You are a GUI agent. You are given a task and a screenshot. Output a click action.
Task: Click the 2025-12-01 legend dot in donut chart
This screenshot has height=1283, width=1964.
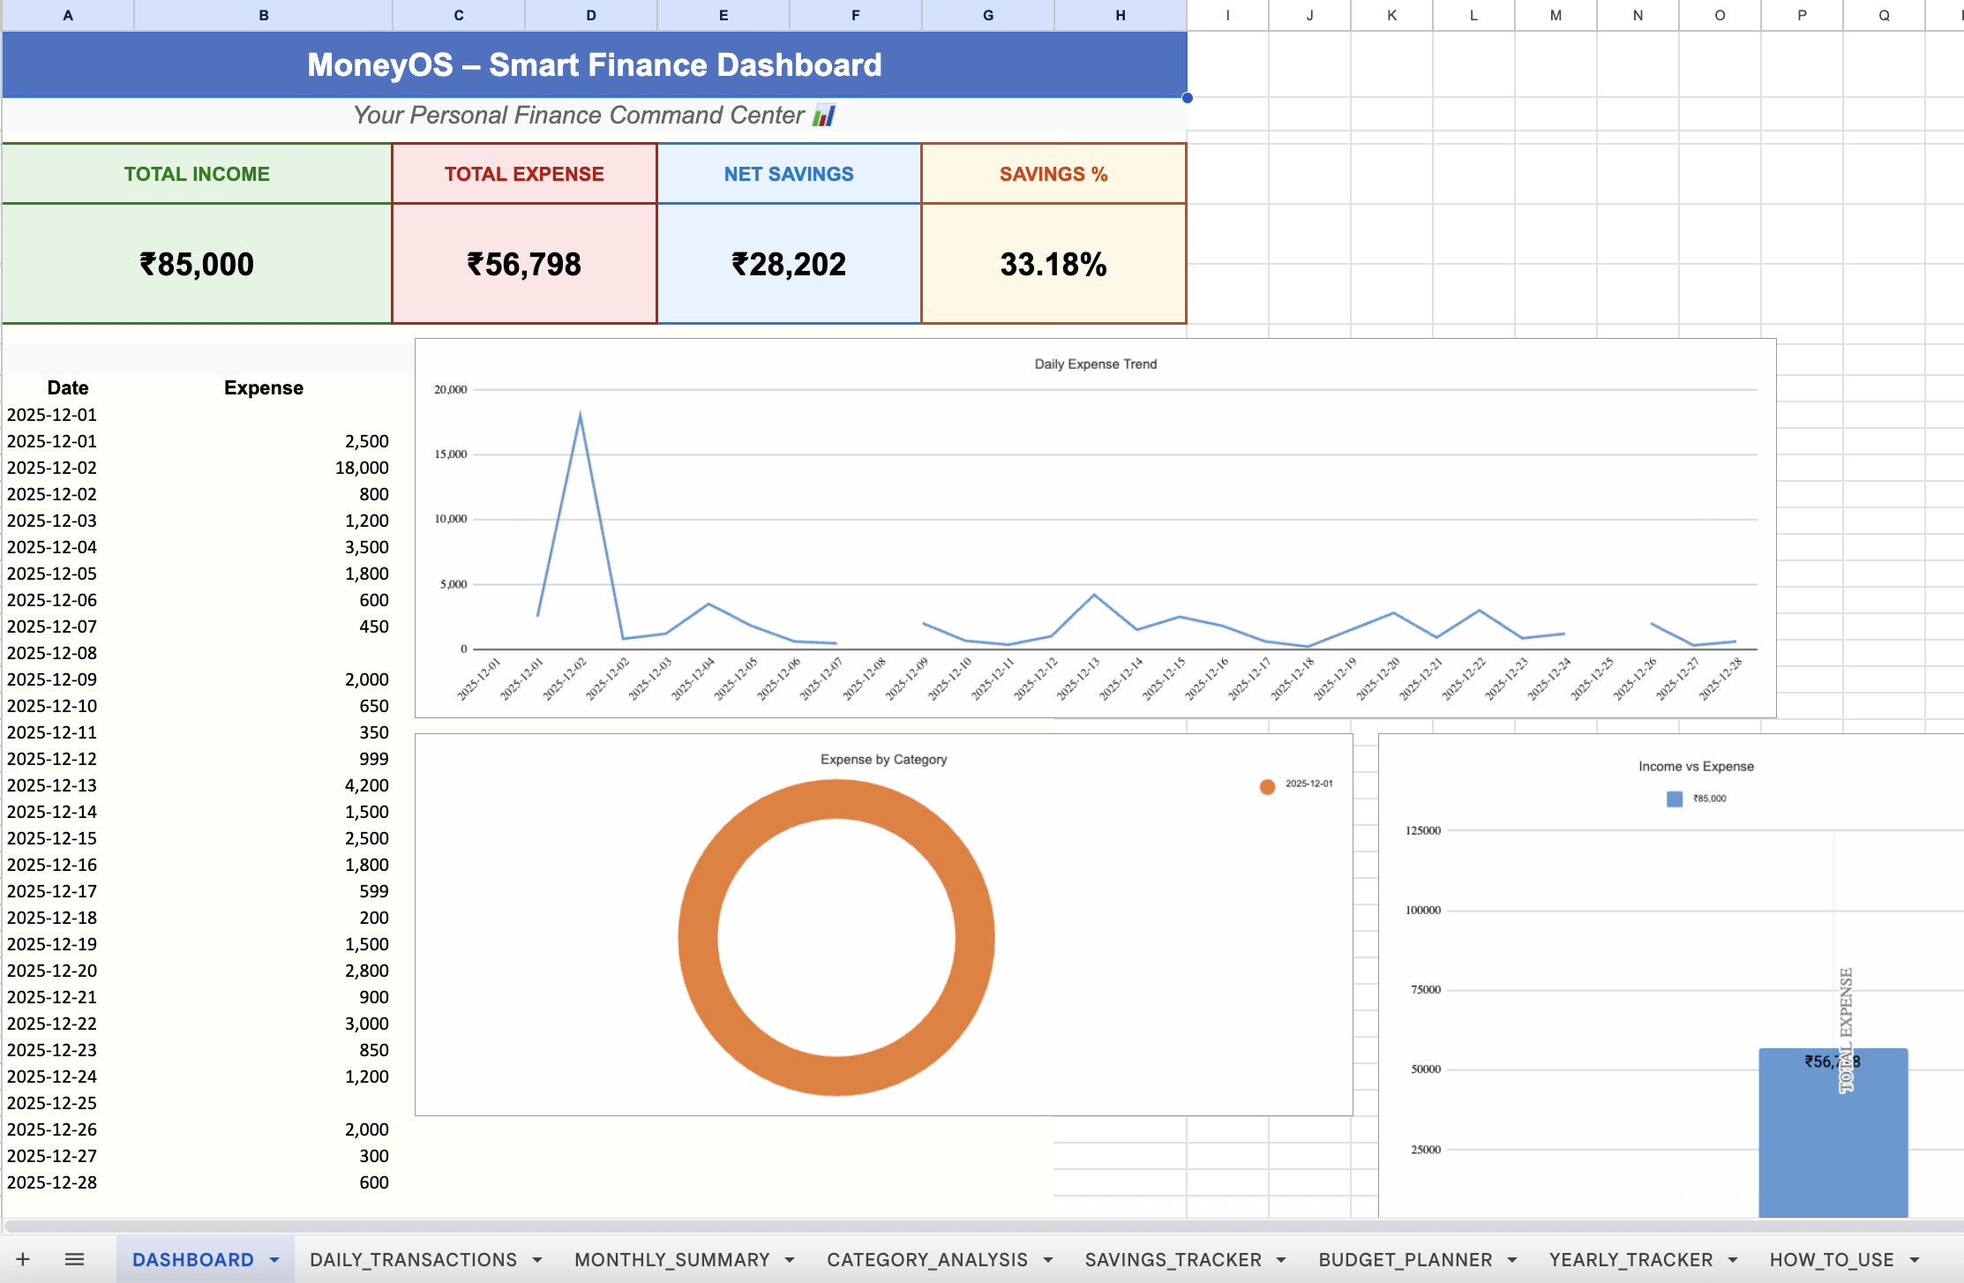tap(1267, 785)
